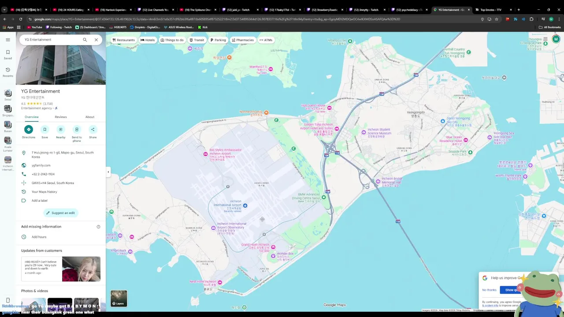Open the Rosé customer update photo
564x317 pixels.
click(x=81, y=269)
